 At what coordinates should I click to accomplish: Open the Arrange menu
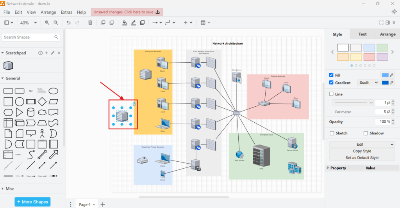(48, 12)
